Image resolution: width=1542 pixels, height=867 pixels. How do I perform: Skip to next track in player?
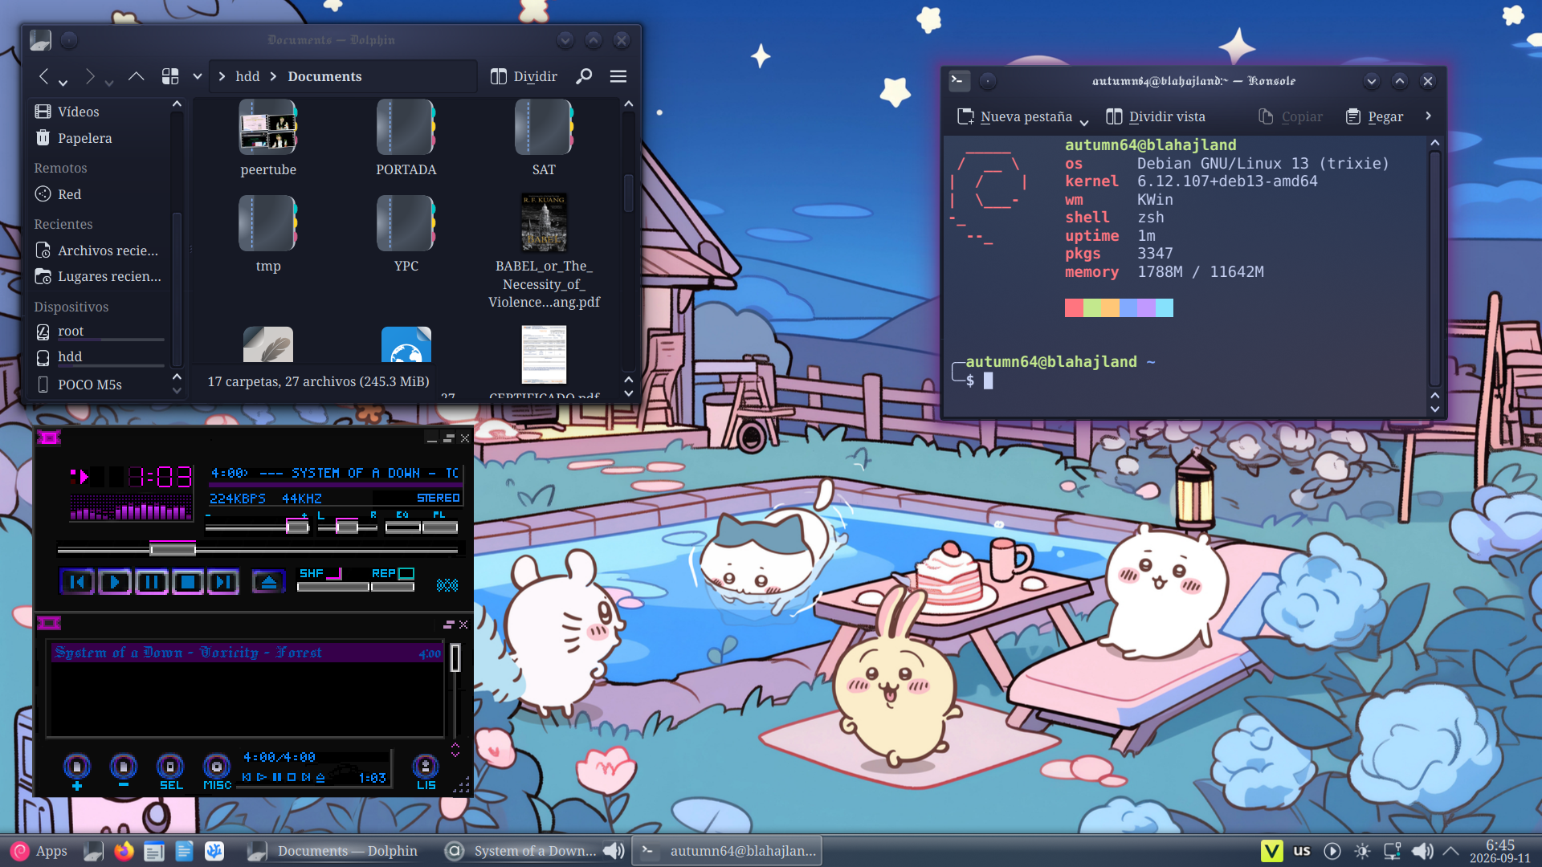pyautogui.click(x=222, y=582)
